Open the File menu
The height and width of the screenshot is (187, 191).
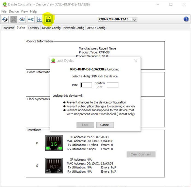click(x=4, y=11)
